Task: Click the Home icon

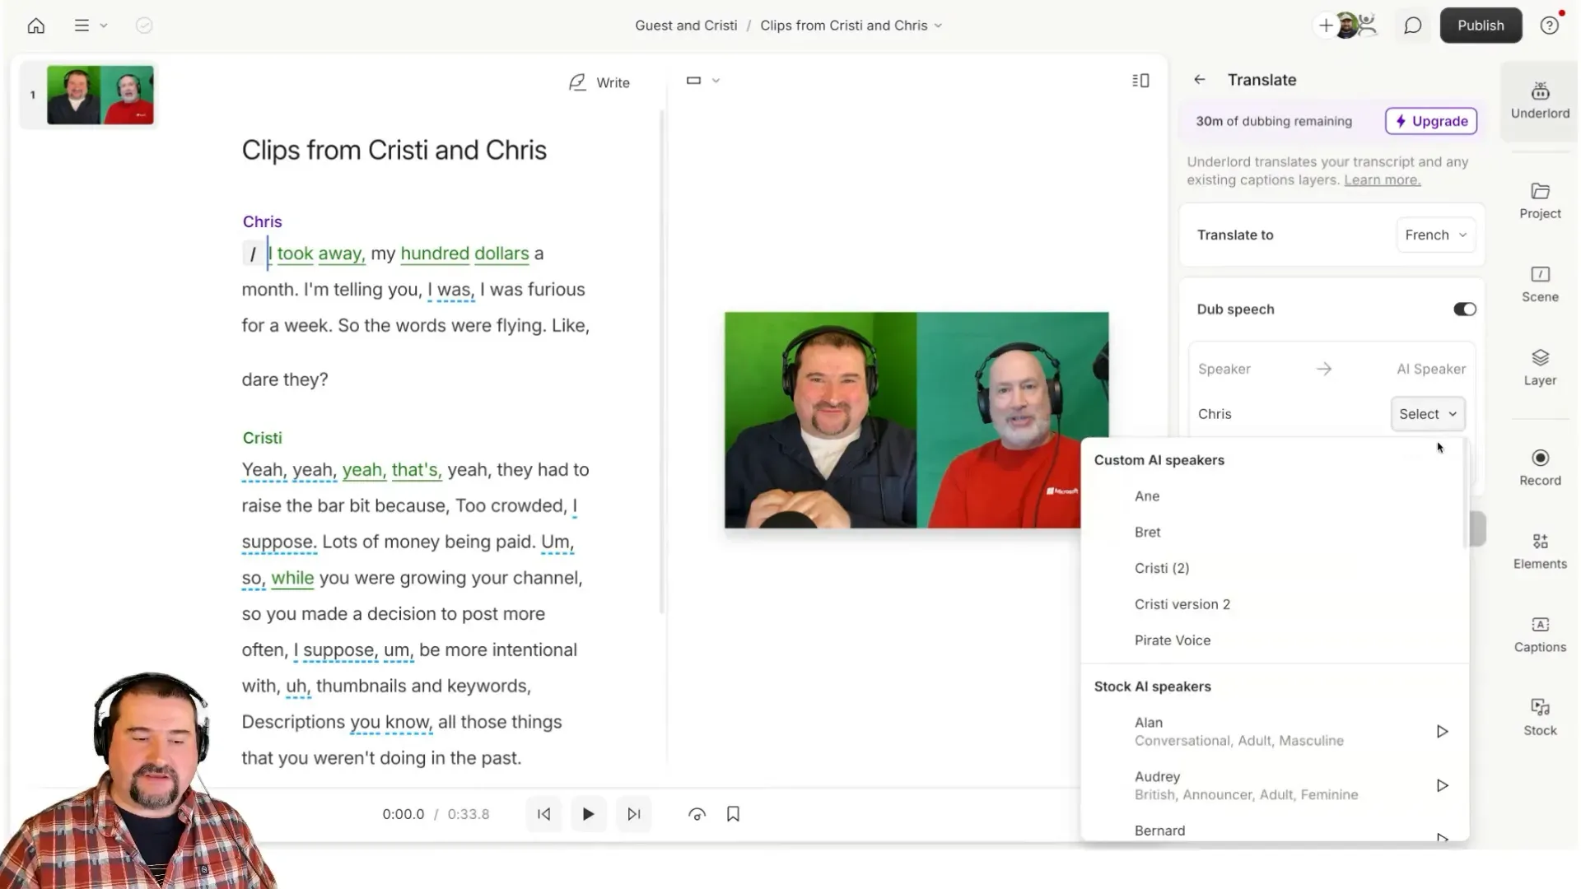Action: click(35, 26)
